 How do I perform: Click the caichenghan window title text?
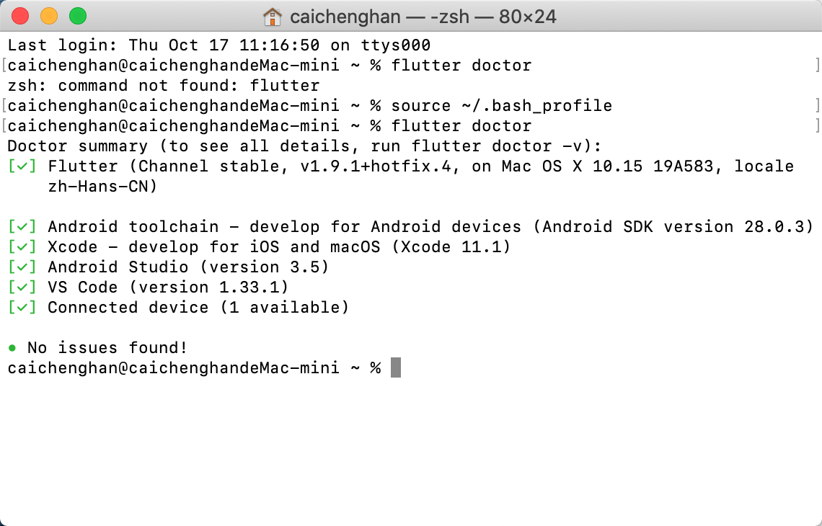click(x=345, y=16)
